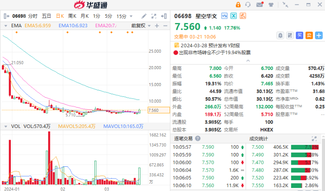The image size is (325, 191).
Task: Click the orange notes icon beside stock name
Action: pyautogui.click(x=243, y=16)
